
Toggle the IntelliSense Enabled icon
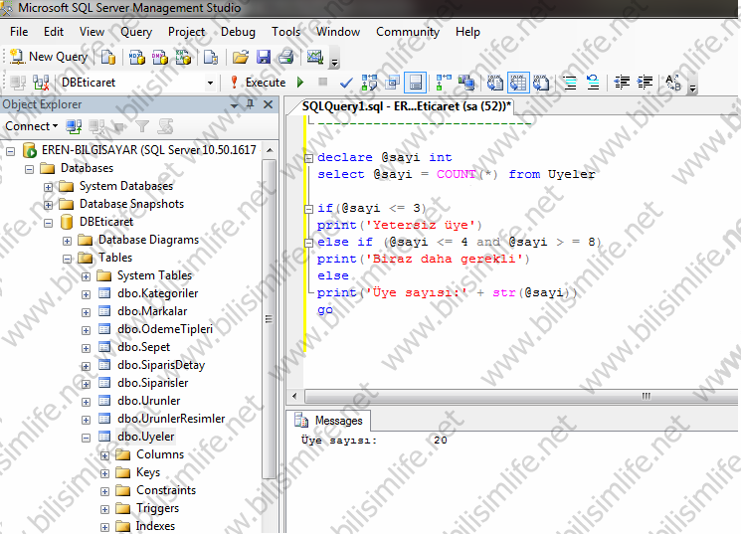(x=416, y=83)
